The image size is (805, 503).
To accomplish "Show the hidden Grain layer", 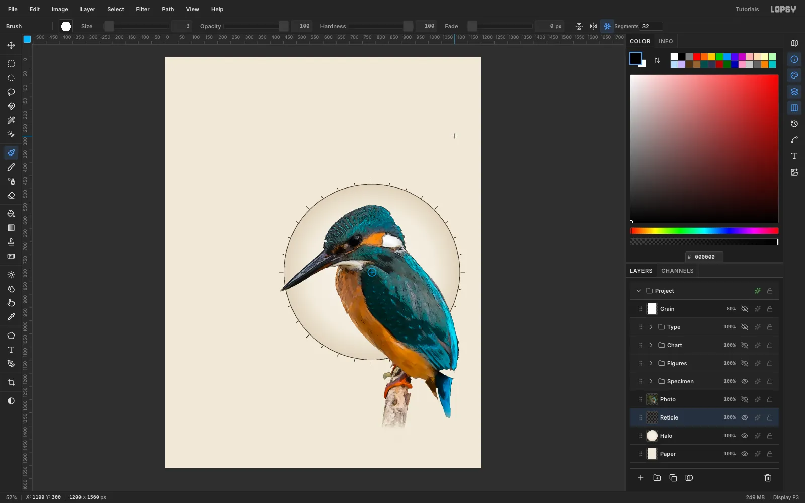I will coord(745,309).
